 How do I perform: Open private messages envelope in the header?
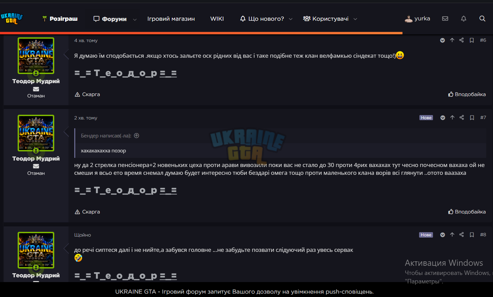click(445, 19)
